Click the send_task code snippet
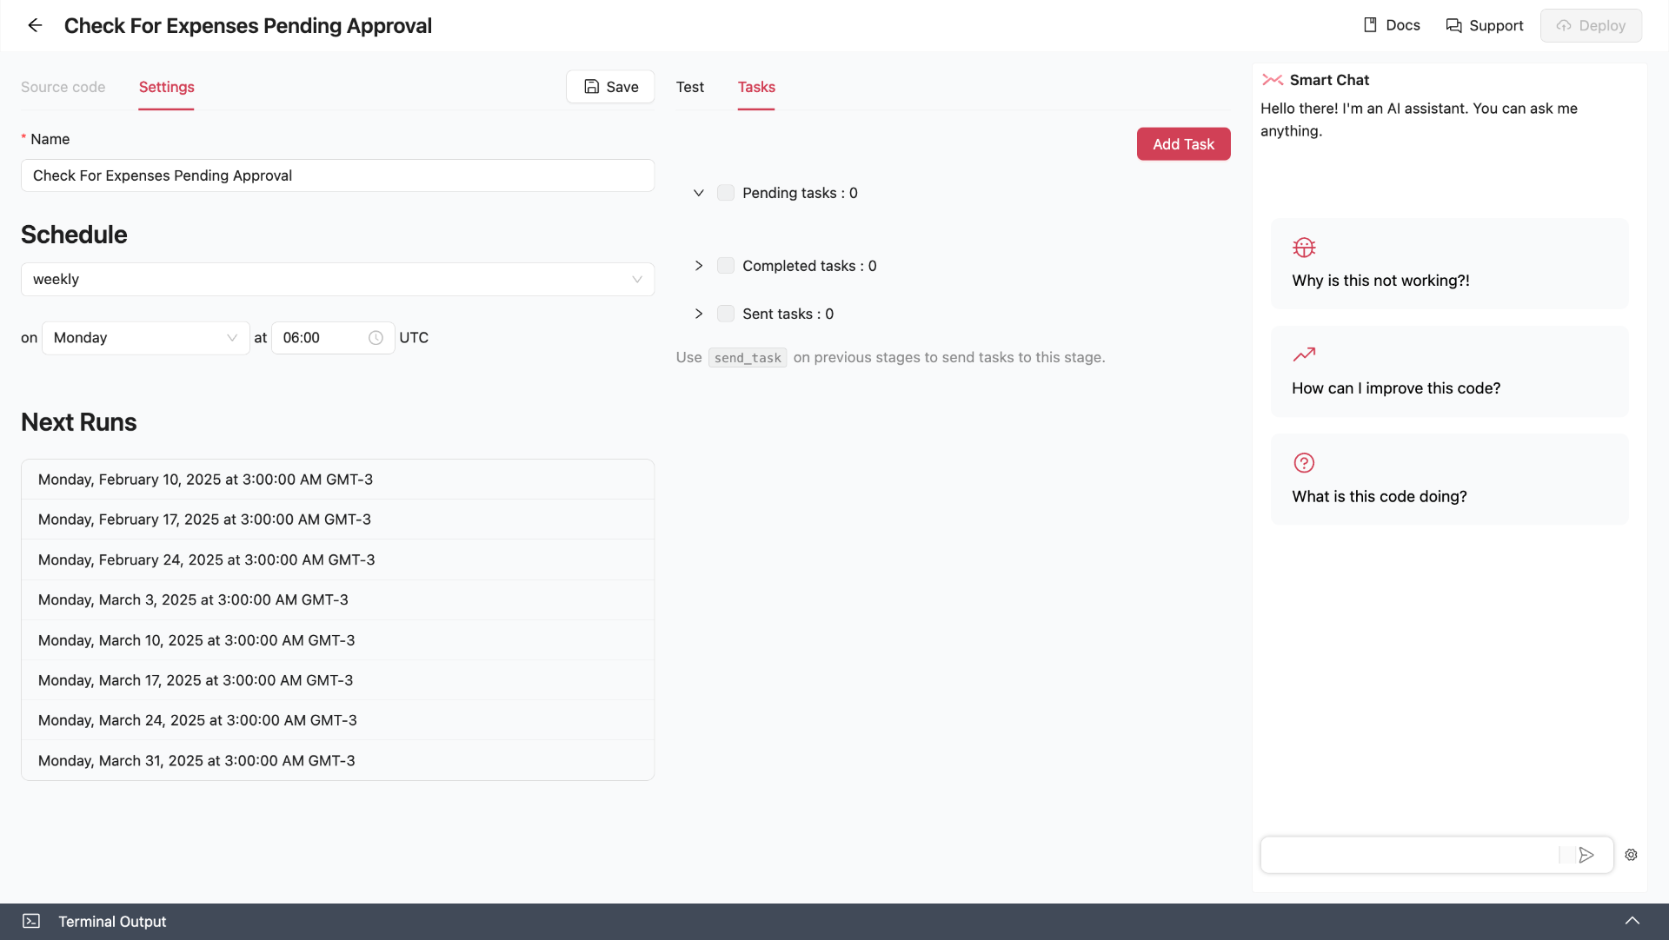 click(x=748, y=358)
